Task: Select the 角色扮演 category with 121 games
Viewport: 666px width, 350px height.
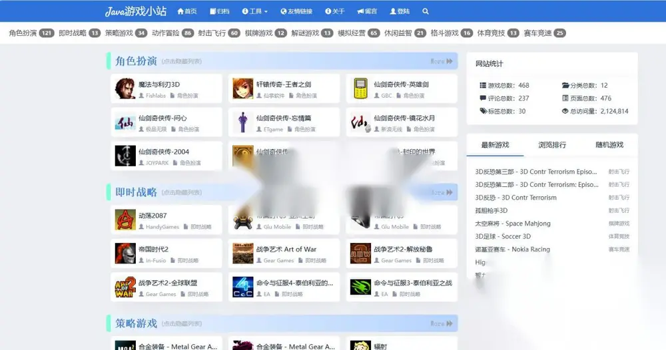Action: pyautogui.click(x=31, y=33)
